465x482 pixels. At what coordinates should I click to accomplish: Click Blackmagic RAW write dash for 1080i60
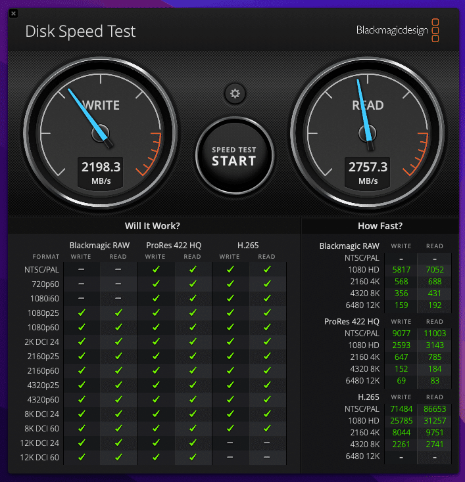pyautogui.click(x=82, y=298)
